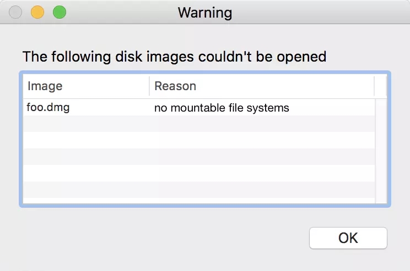Click the Warning title in title bar

205,13
